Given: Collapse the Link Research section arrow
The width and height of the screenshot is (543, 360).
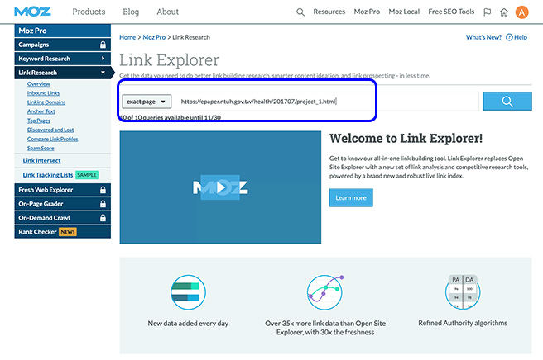Looking at the screenshot, I should click(x=103, y=73).
